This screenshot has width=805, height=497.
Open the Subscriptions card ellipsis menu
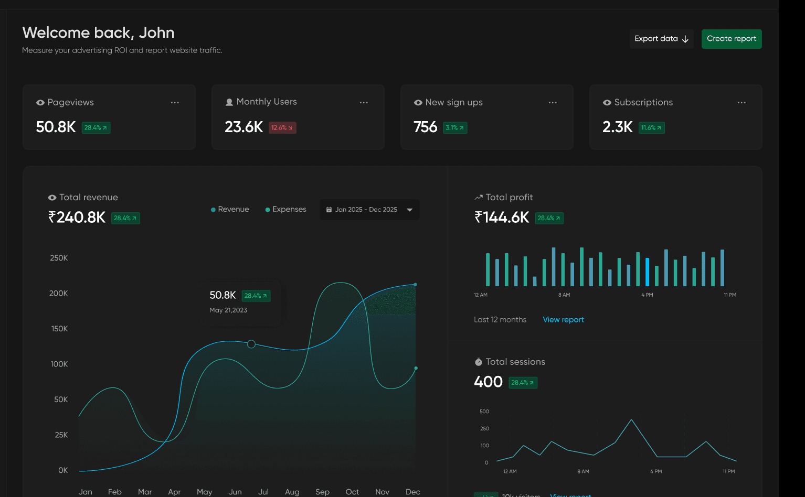click(x=742, y=103)
